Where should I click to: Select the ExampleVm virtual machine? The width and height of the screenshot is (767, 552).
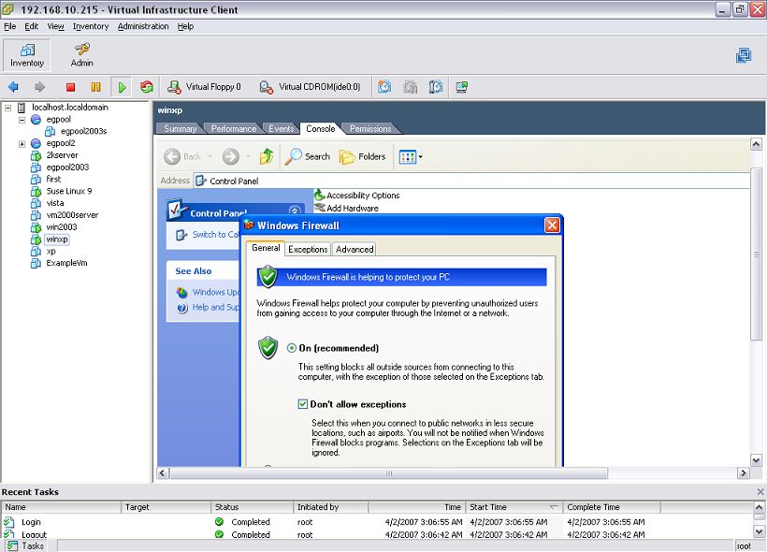click(x=66, y=263)
